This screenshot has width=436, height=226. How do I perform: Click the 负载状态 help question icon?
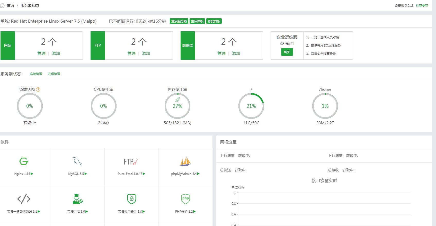coord(38,89)
